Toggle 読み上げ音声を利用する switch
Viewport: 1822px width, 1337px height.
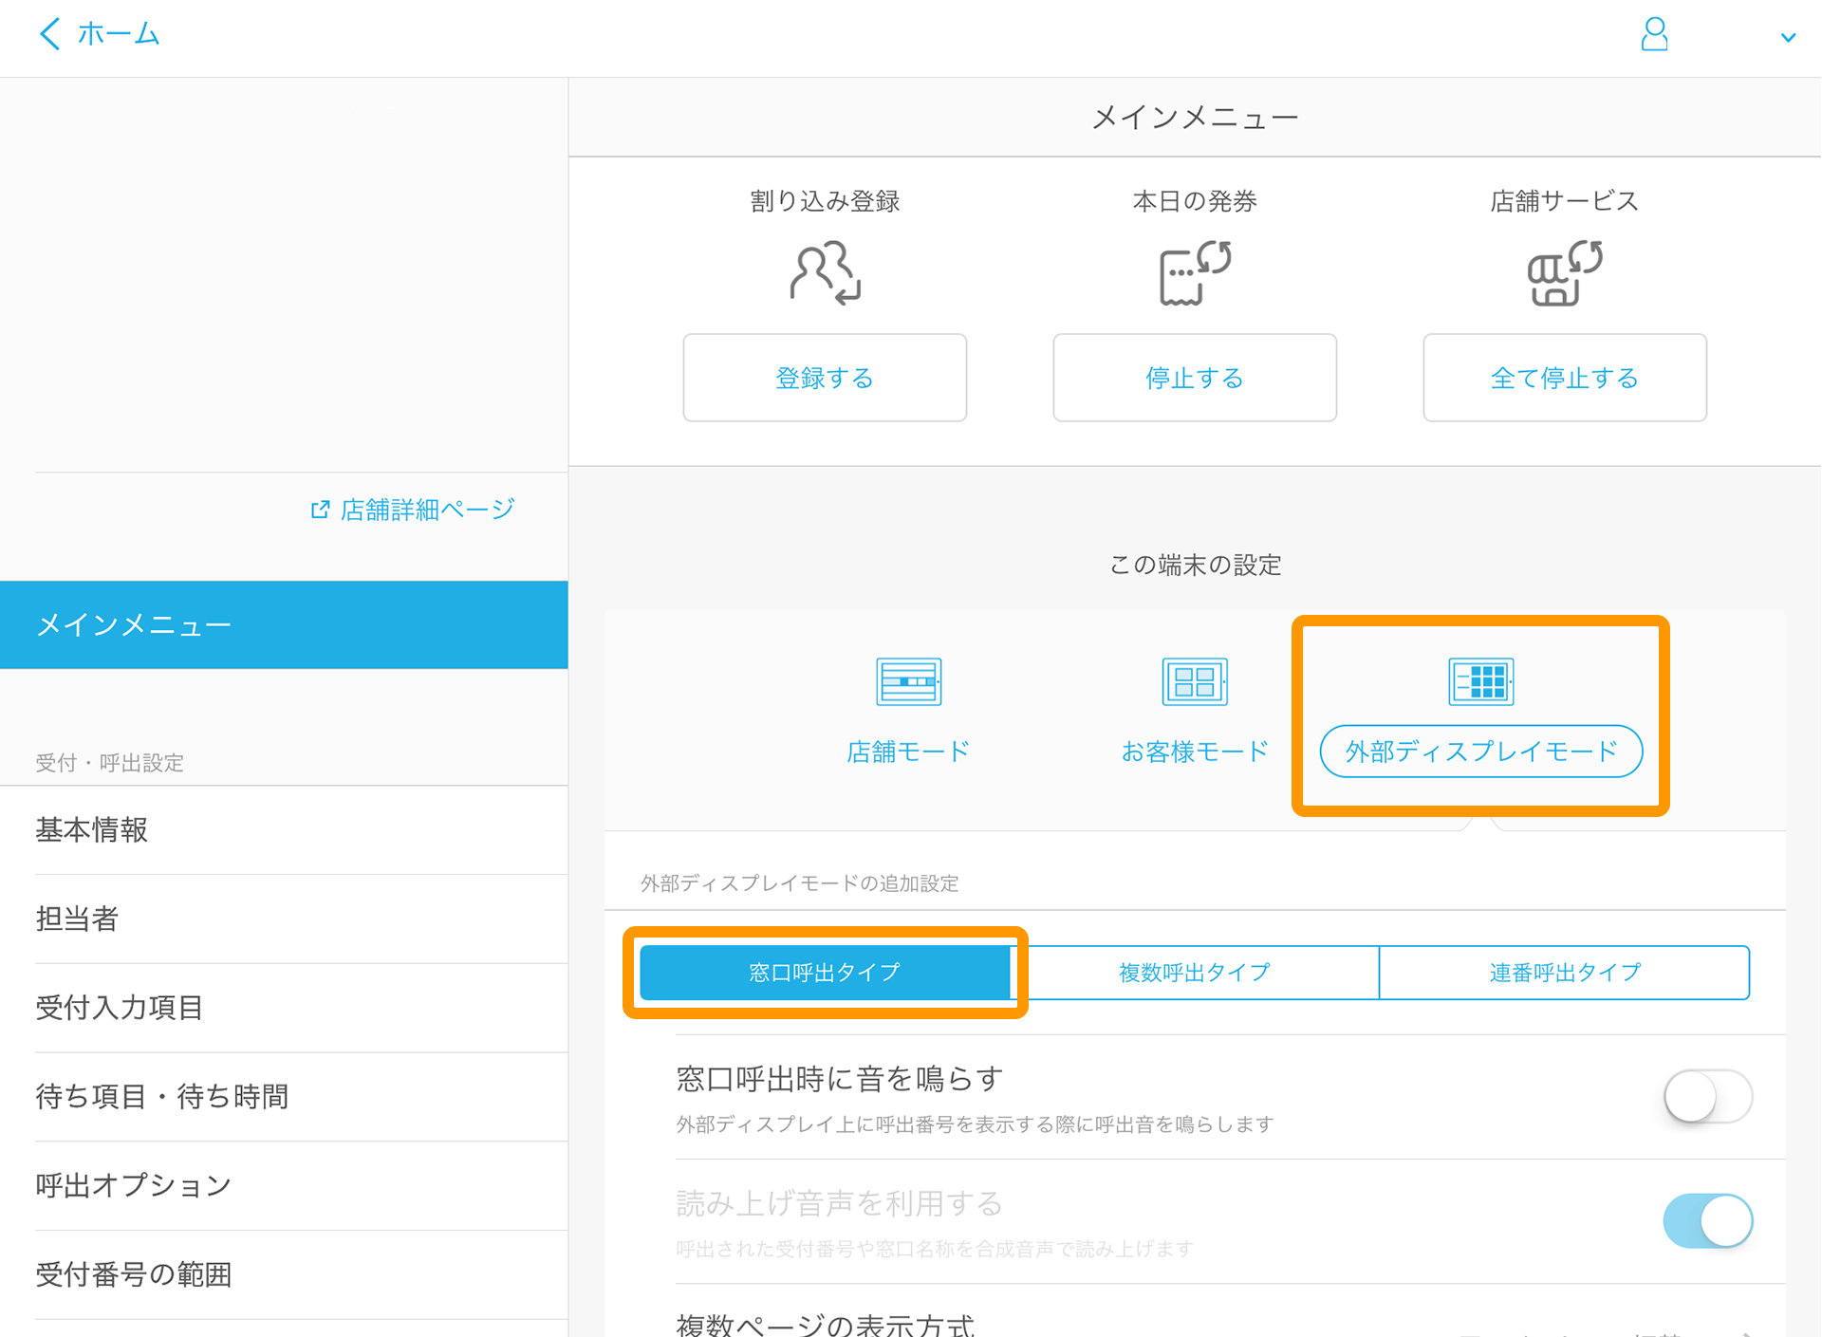click(1707, 1221)
